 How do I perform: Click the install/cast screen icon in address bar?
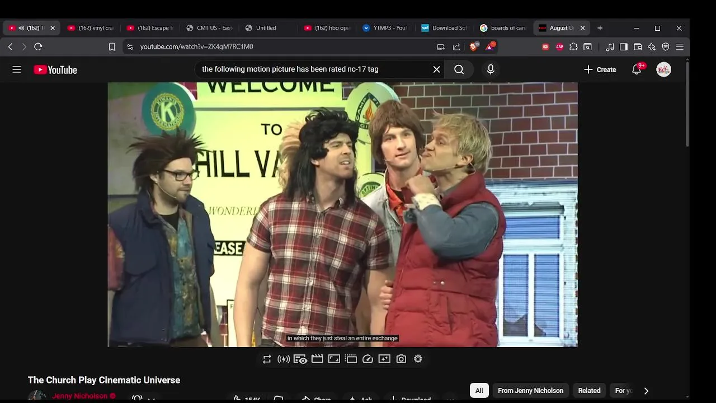(441, 47)
